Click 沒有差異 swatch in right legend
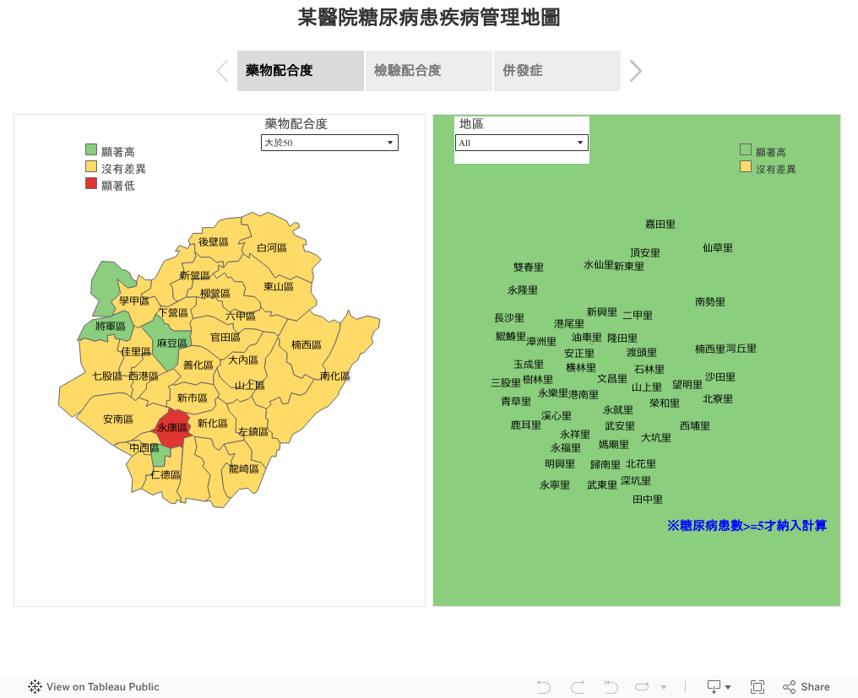858x698 pixels. (746, 166)
